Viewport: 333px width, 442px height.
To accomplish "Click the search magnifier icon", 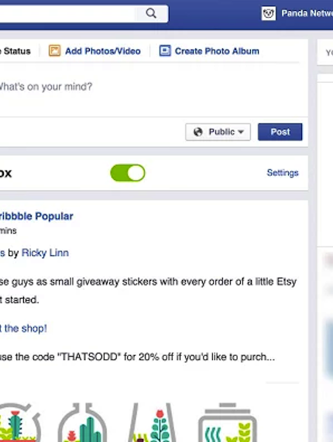I will [x=151, y=13].
